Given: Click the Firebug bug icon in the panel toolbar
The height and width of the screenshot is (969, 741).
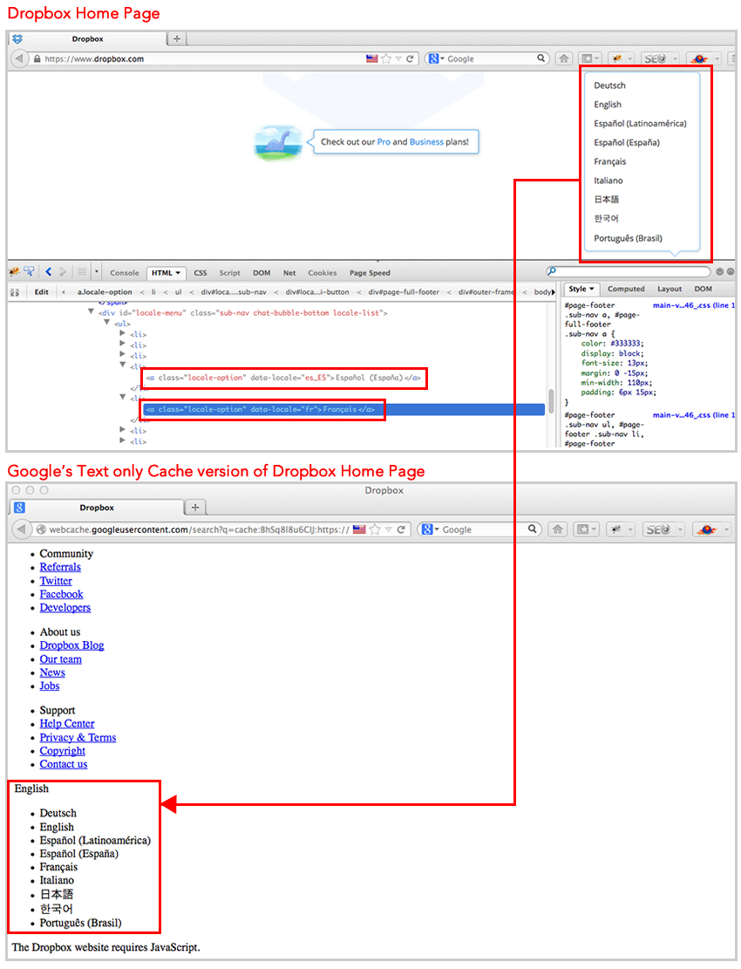Looking at the screenshot, I should 14,272.
